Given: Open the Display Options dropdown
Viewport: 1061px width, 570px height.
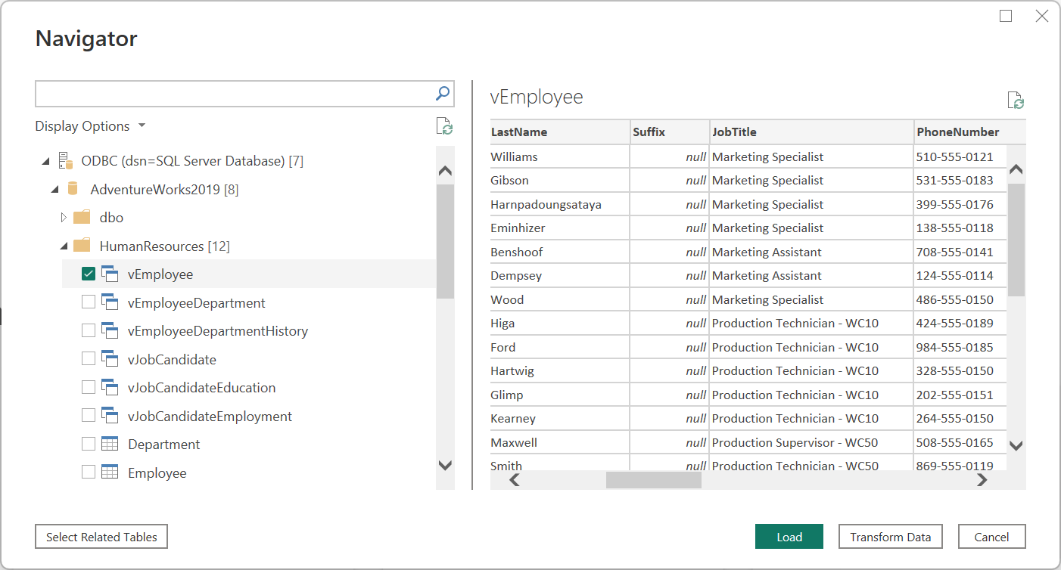Looking at the screenshot, I should tap(90, 126).
